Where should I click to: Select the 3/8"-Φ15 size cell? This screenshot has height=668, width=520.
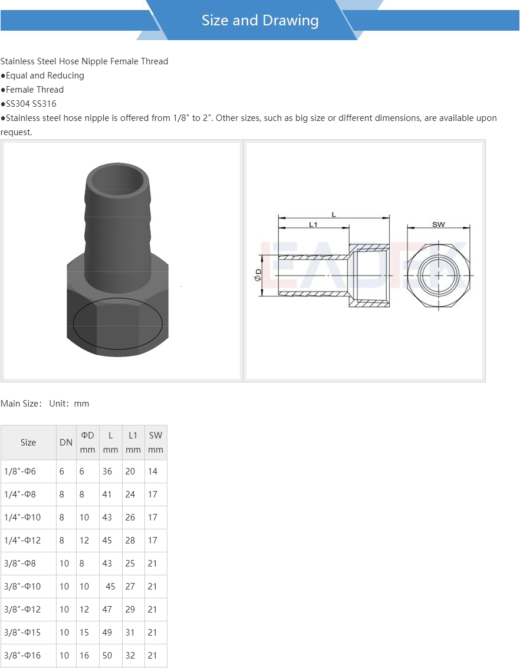tap(28, 632)
